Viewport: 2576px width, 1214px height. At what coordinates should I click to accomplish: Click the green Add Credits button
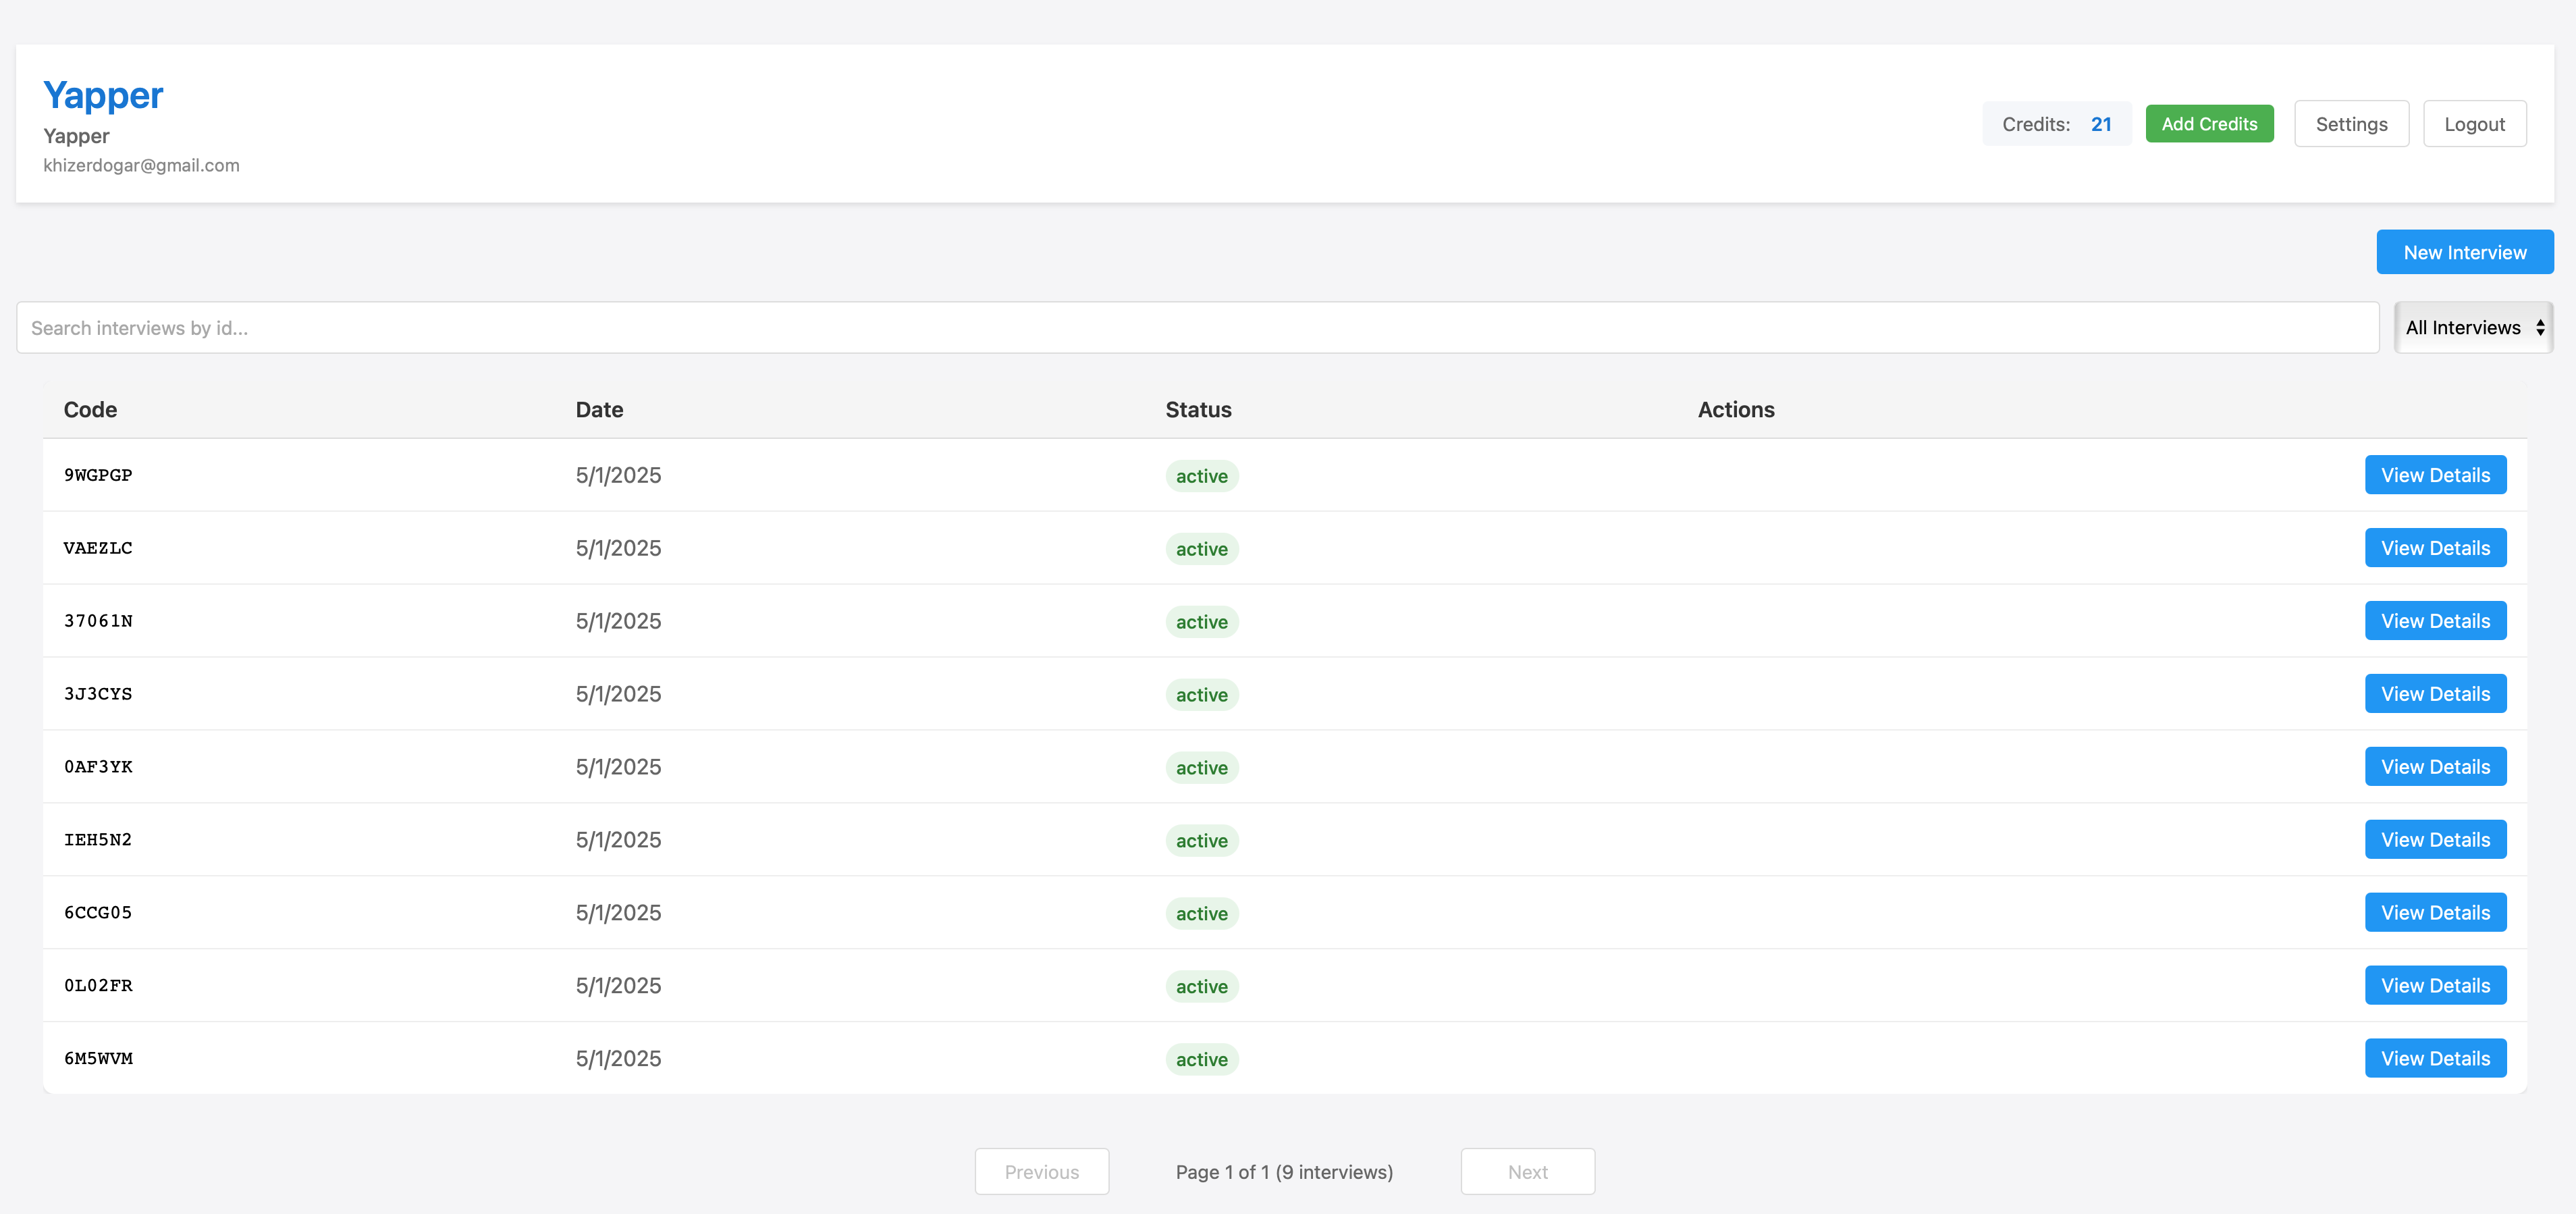point(2208,124)
